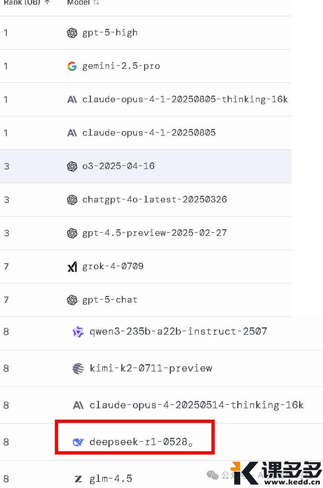Open the deepseek-r1-0528 model name
Screen dimensions: 323x488
coord(138,442)
